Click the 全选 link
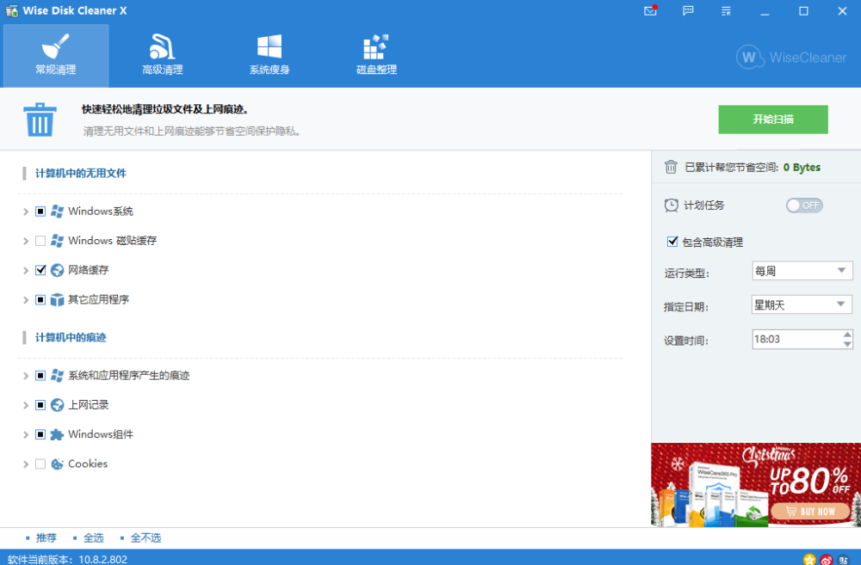The width and height of the screenshot is (861, 565). (93, 537)
